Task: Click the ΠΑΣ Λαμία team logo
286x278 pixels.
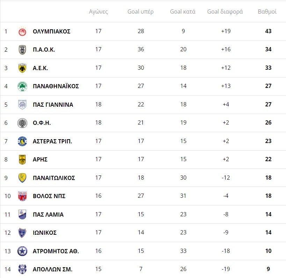Action: click(22, 215)
